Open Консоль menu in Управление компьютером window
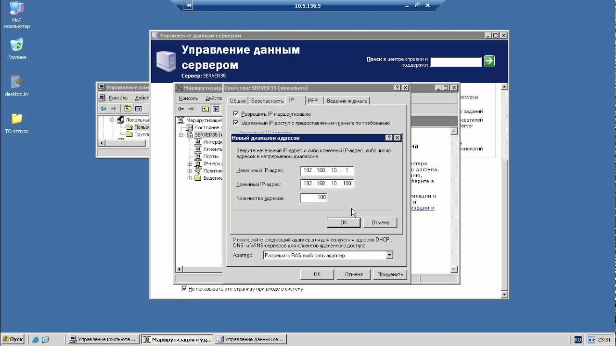 point(118,98)
